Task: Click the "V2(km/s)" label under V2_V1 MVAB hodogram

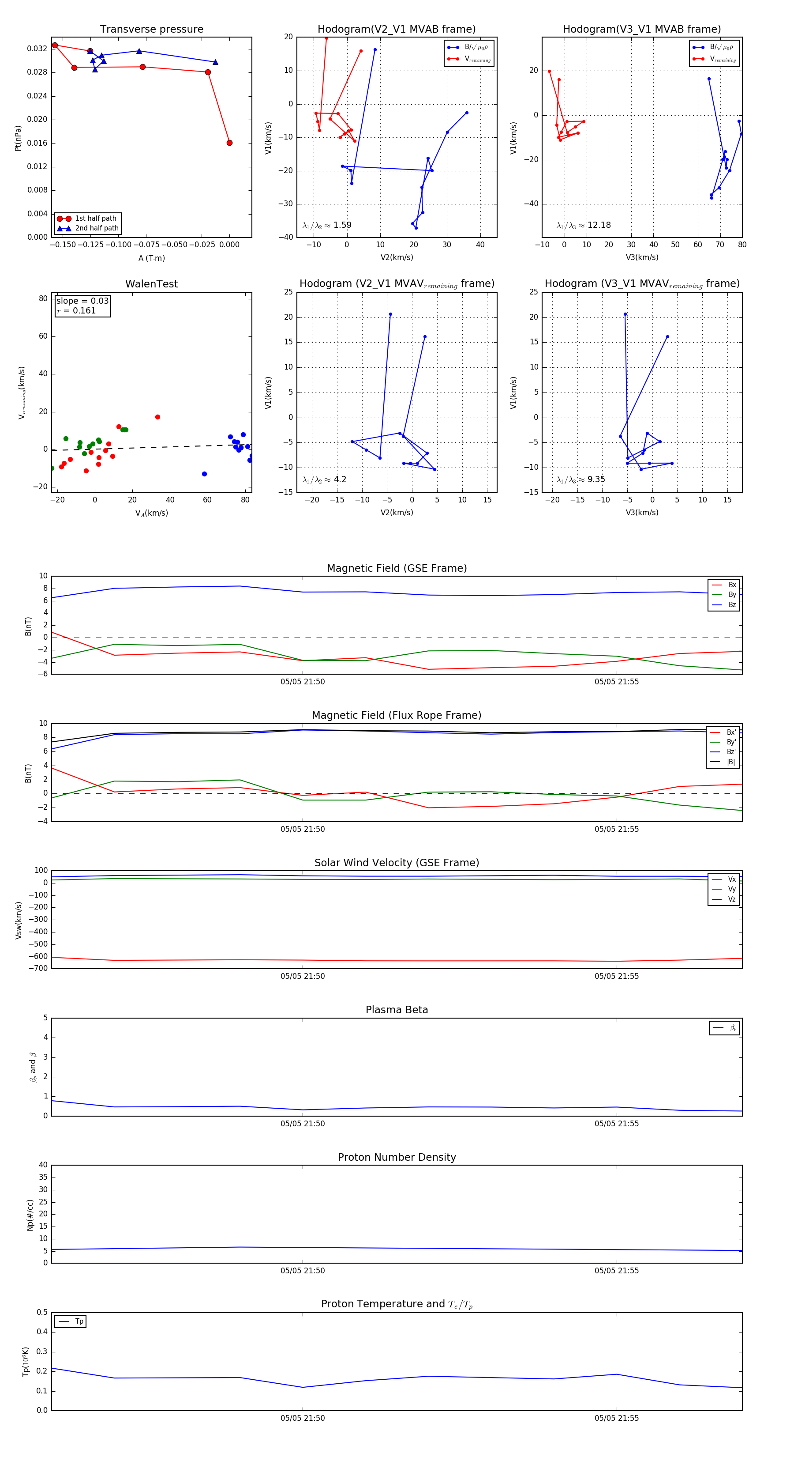Action: (x=397, y=257)
